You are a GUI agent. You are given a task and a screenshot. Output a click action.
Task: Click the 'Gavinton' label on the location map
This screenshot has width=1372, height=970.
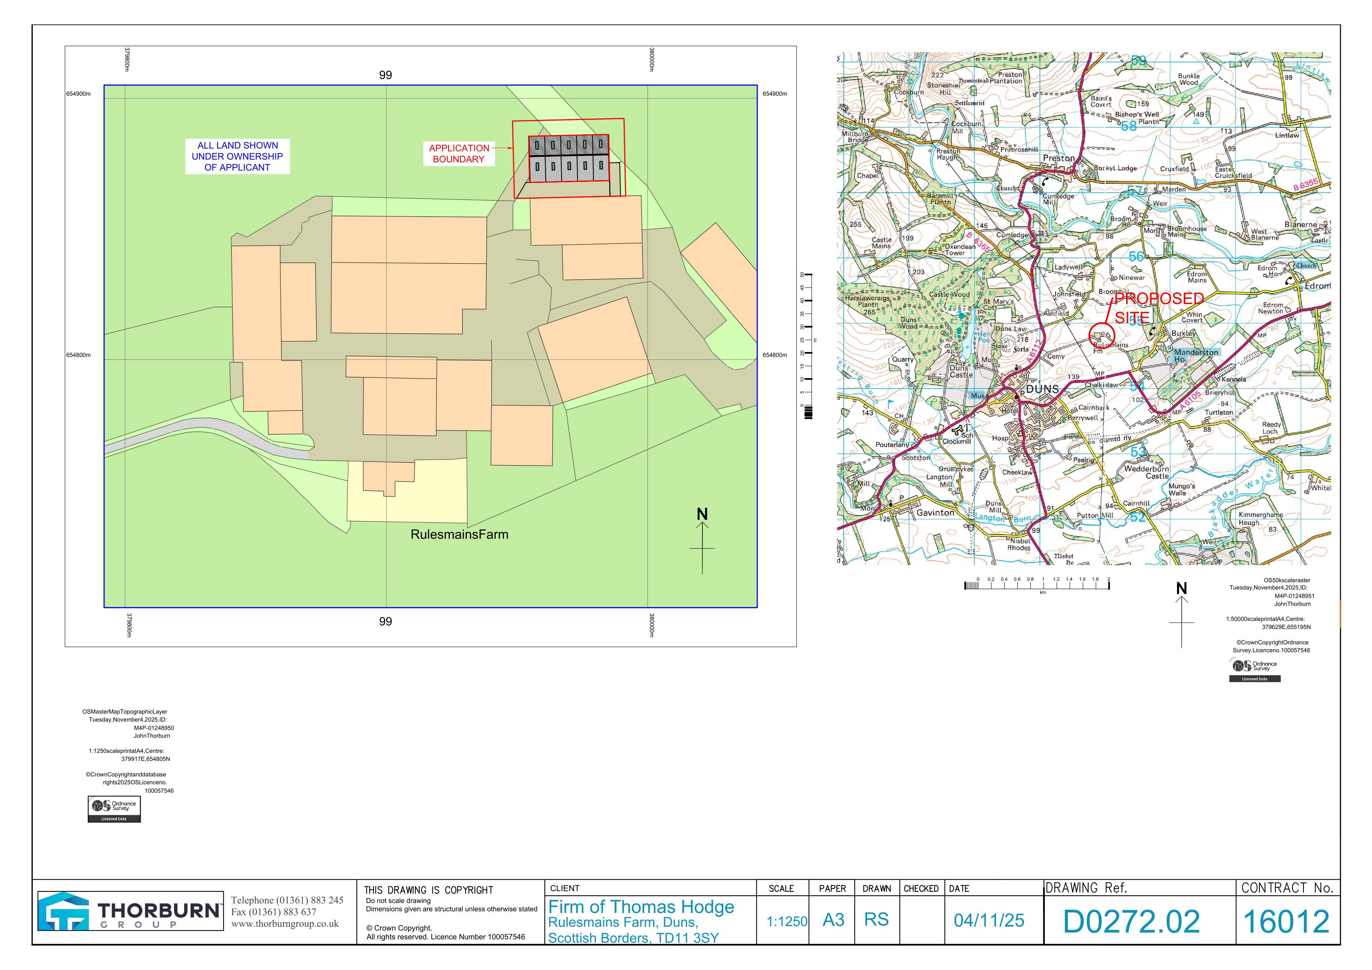pyautogui.click(x=935, y=513)
